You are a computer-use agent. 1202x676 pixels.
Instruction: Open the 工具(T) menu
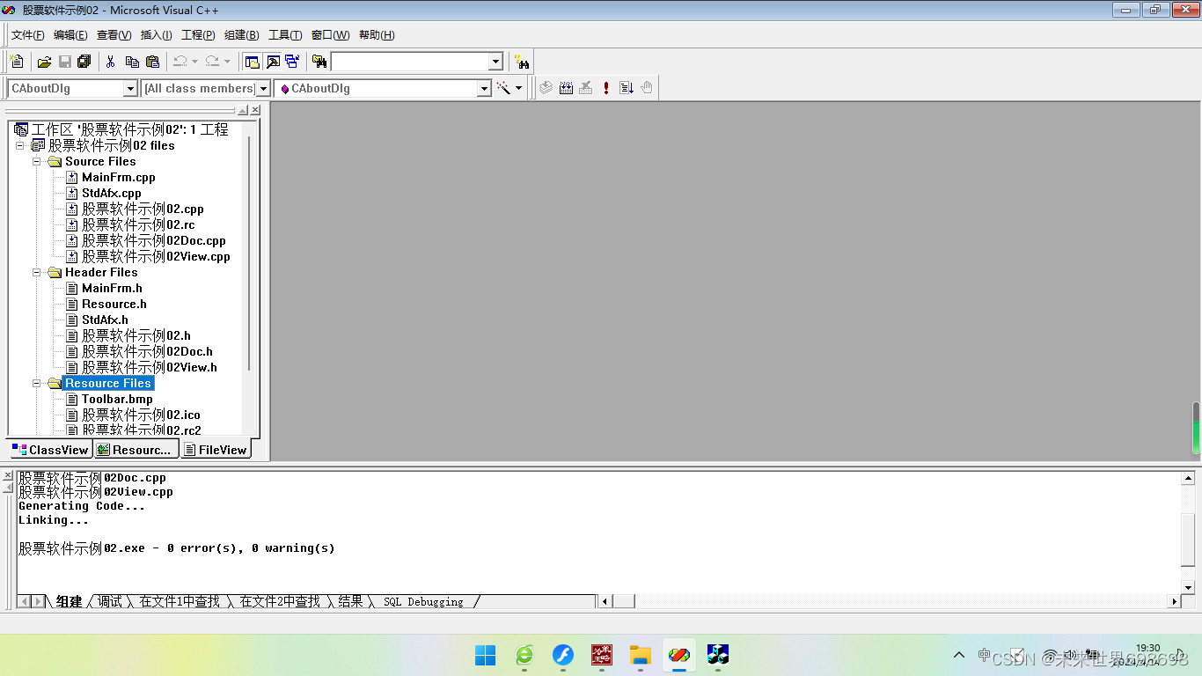coord(285,35)
